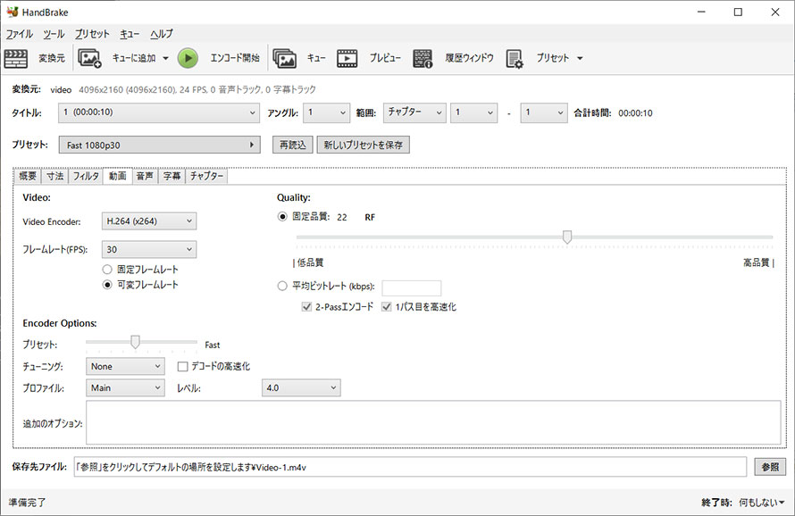This screenshot has width=795, height=516.
Task: Click the キュー toolbar label
Action: coord(316,58)
